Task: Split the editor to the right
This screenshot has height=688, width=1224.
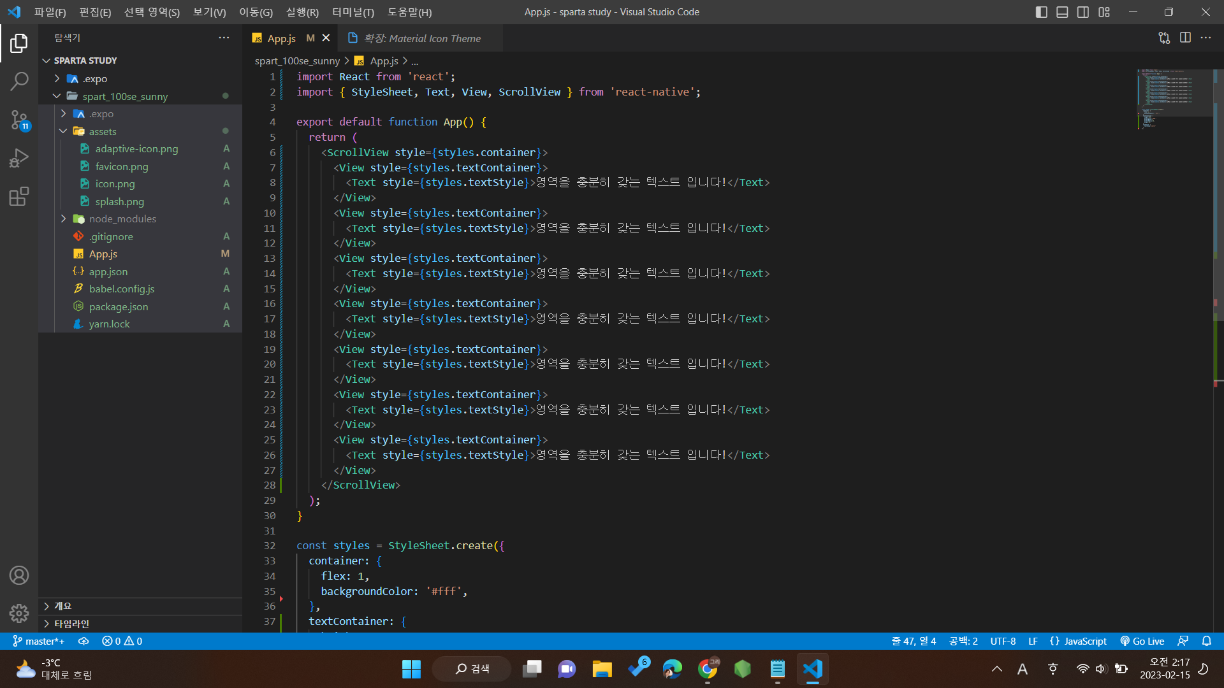Action: point(1185,38)
